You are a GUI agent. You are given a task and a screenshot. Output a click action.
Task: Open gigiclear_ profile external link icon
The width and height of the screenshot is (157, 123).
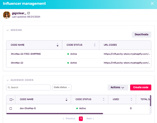[28, 13]
